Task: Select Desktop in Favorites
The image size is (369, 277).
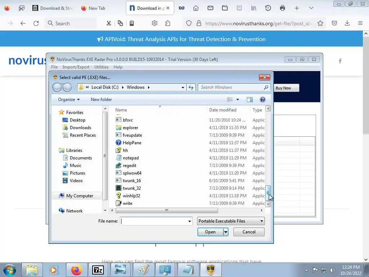Action: coord(77,120)
